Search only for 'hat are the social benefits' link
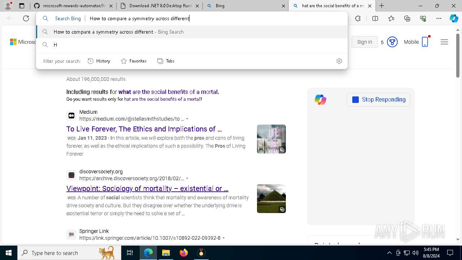The height and width of the screenshot is (260, 462). pyautogui.click(x=162, y=99)
